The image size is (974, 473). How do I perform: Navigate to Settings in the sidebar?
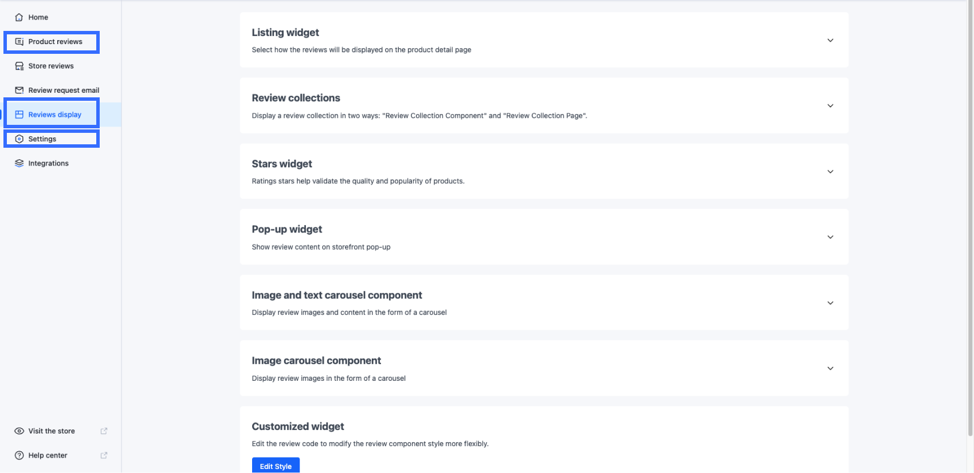point(42,138)
